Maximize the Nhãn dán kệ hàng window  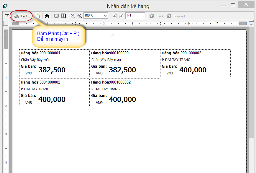(233, 5)
